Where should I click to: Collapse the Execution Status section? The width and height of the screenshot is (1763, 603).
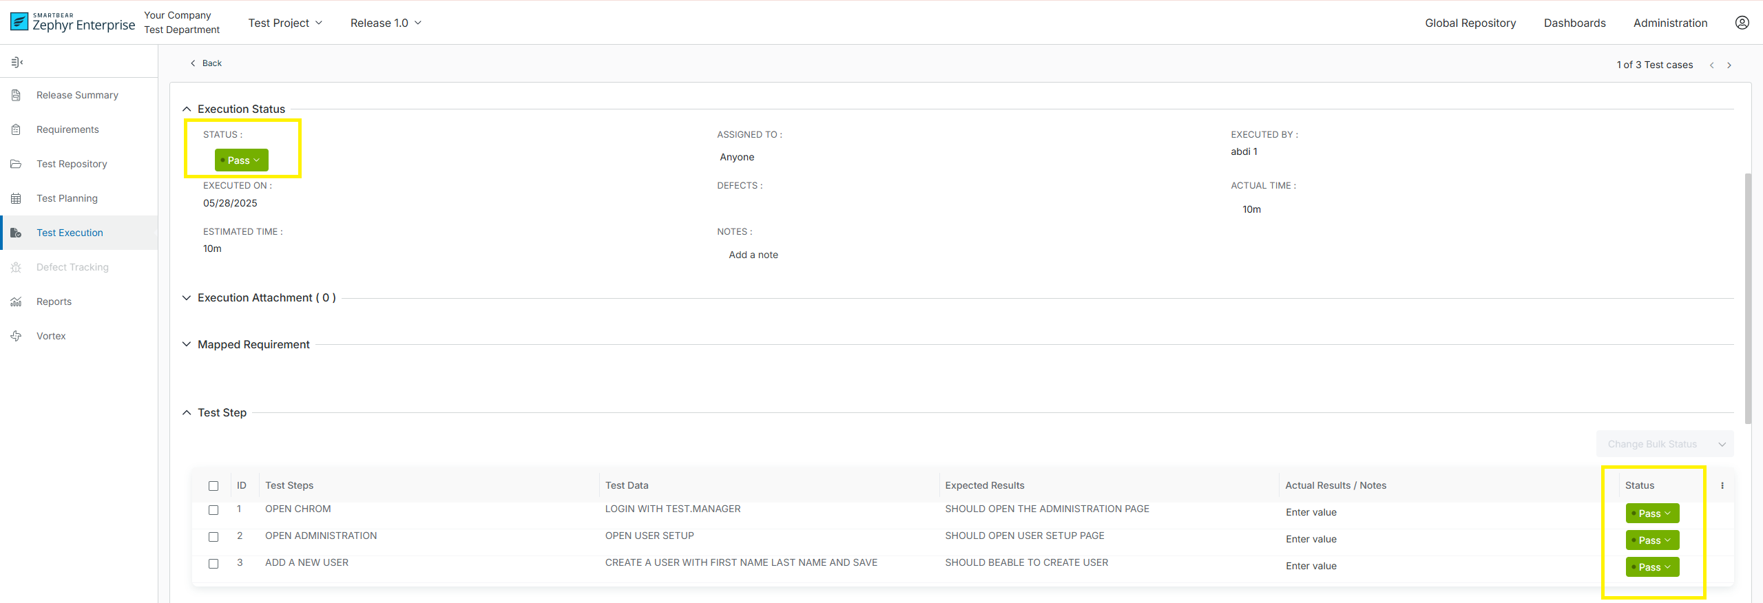pos(187,109)
